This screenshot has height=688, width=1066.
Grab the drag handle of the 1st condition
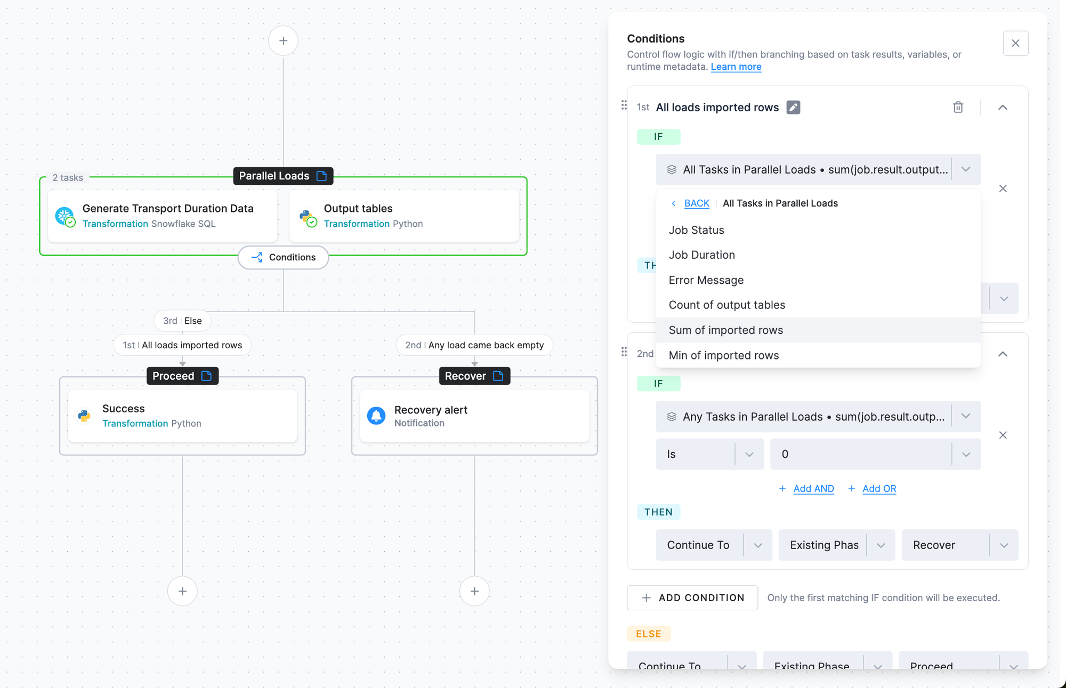(x=624, y=105)
